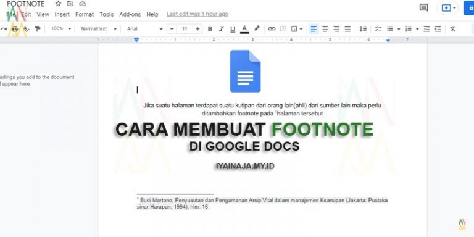This screenshot has width=474, height=237.
Task: Open the Format menu
Action: [85, 14]
